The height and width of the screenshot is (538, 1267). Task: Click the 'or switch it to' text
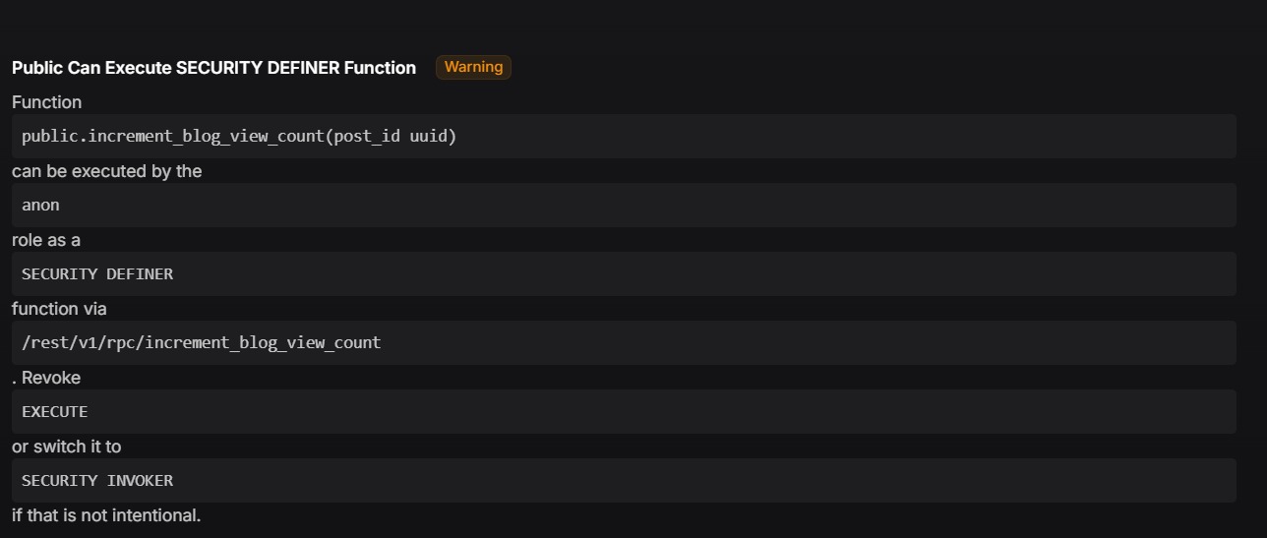point(66,447)
